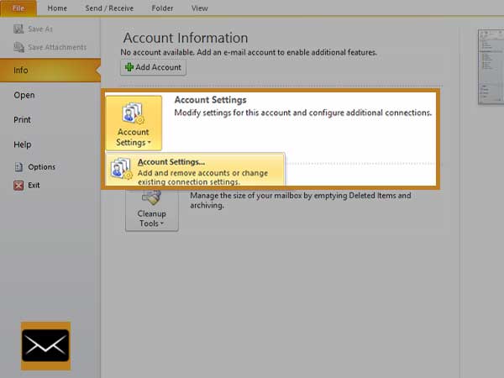Screen dimensions: 504x378
Task: Select Open in the backstage menu
Action: [24, 95]
